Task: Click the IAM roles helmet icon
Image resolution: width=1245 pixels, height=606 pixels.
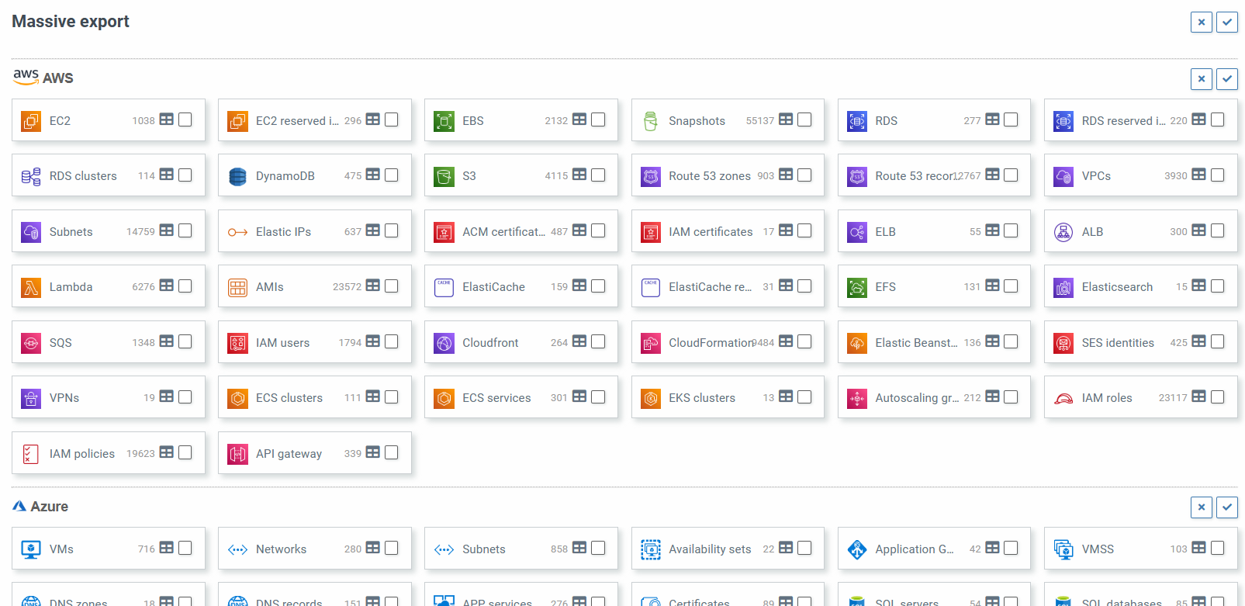Action: coord(1063,398)
